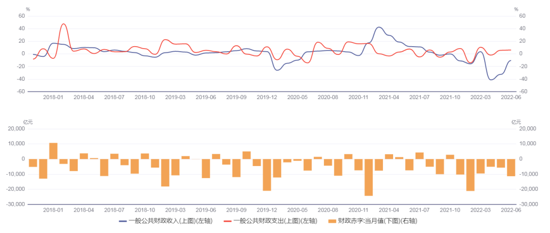Click 2020-05 label on the upper chart axis

297,97
